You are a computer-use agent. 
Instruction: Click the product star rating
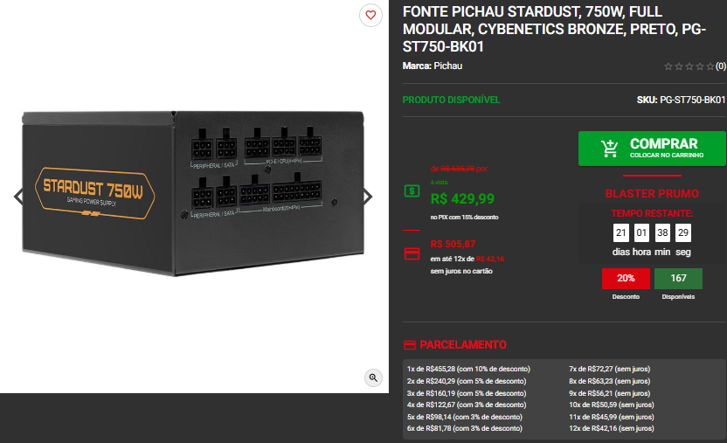[x=689, y=66]
